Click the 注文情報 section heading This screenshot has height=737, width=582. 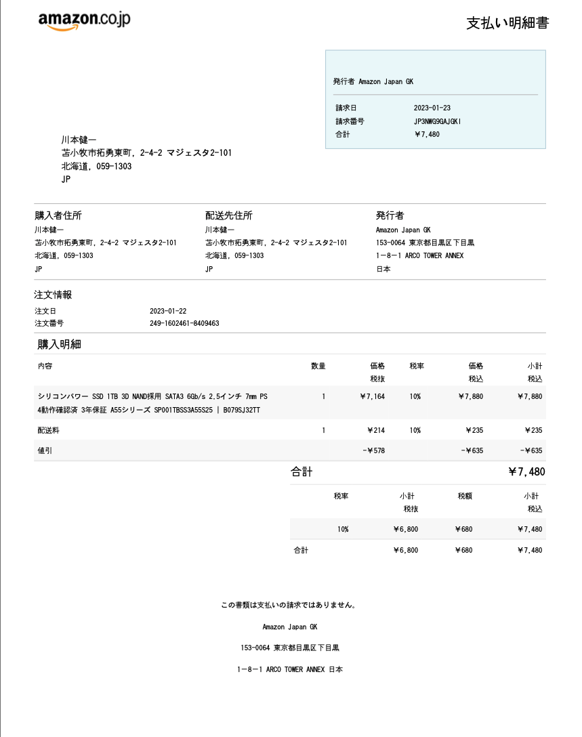point(53,295)
